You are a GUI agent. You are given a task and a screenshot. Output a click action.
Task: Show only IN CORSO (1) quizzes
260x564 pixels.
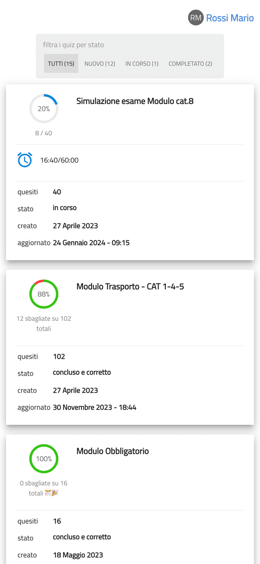142,63
